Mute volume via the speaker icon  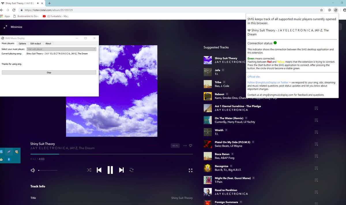click(33, 170)
